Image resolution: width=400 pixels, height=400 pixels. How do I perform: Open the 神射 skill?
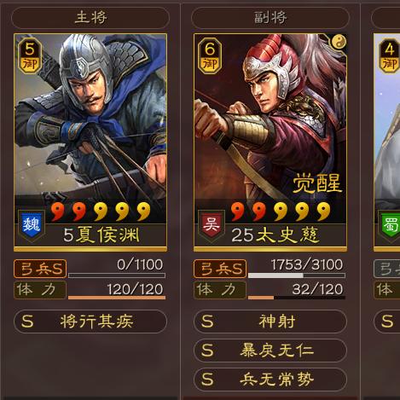[x=270, y=322]
